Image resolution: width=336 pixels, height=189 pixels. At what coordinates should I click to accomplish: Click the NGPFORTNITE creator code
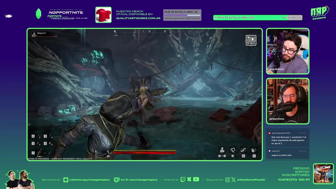click(66, 12)
